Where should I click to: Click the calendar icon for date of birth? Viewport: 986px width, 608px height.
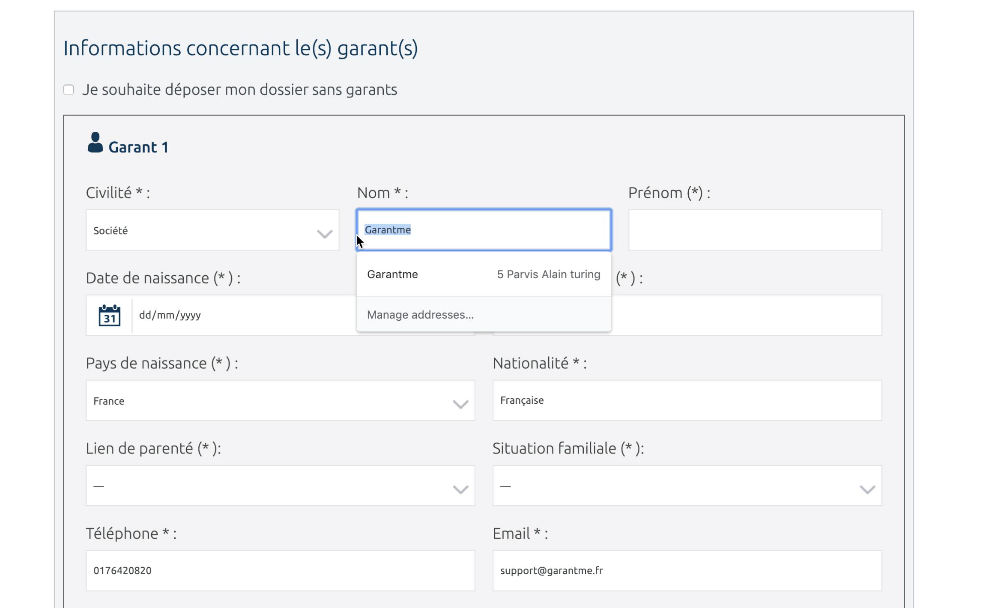[x=109, y=315]
